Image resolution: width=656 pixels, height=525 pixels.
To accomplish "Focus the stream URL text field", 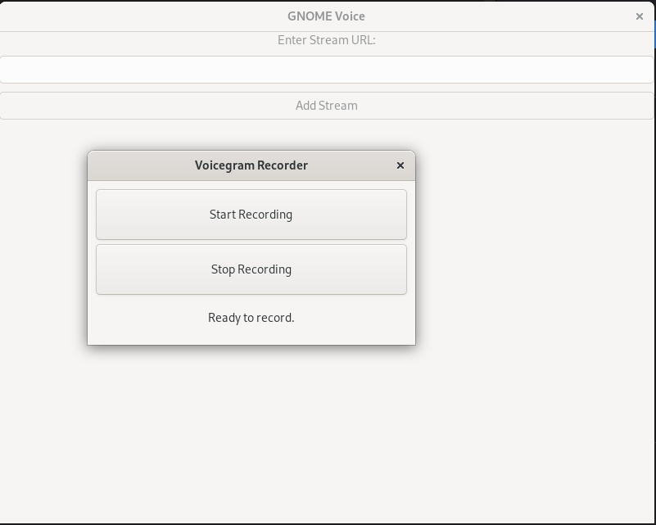I will [327, 70].
